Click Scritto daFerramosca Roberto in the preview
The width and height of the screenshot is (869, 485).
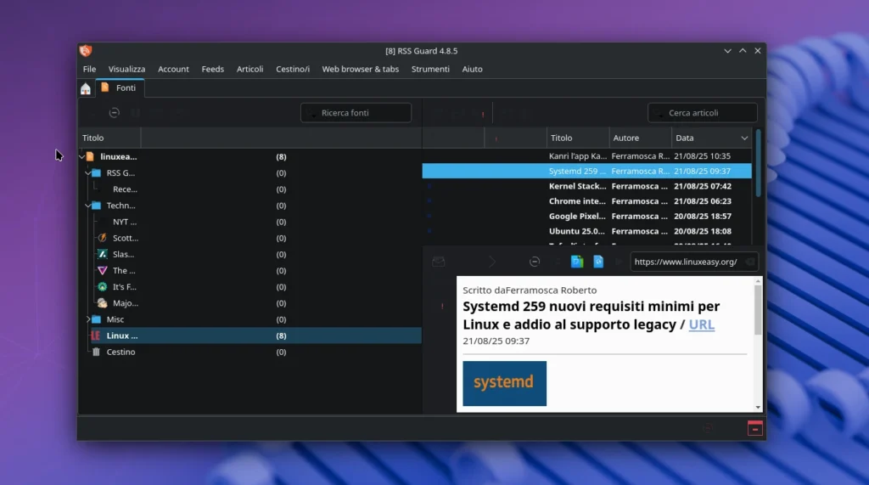coord(530,290)
